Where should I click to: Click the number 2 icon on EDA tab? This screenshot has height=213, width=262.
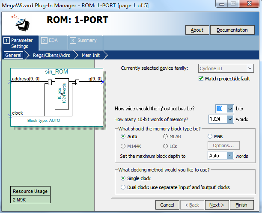point(44,40)
